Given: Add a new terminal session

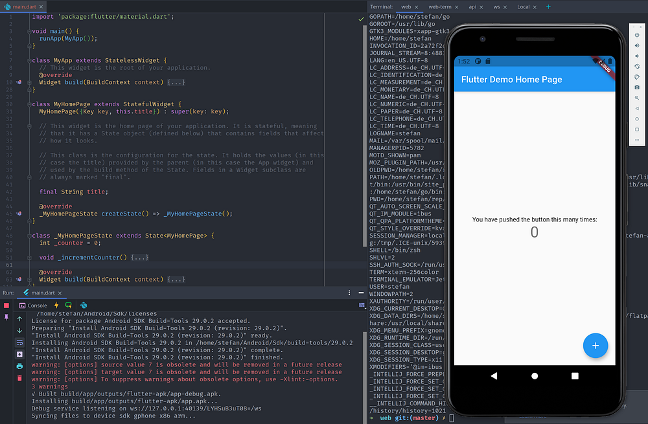Looking at the screenshot, I should tap(548, 7).
